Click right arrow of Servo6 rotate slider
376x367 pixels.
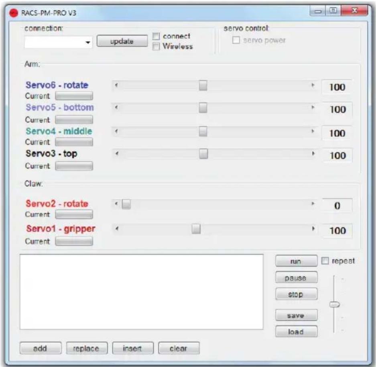click(313, 85)
